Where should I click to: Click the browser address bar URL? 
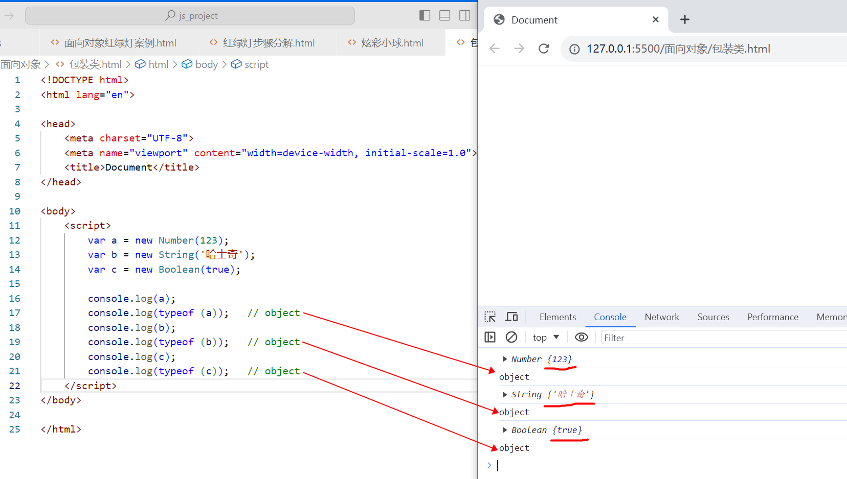click(678, 49)
